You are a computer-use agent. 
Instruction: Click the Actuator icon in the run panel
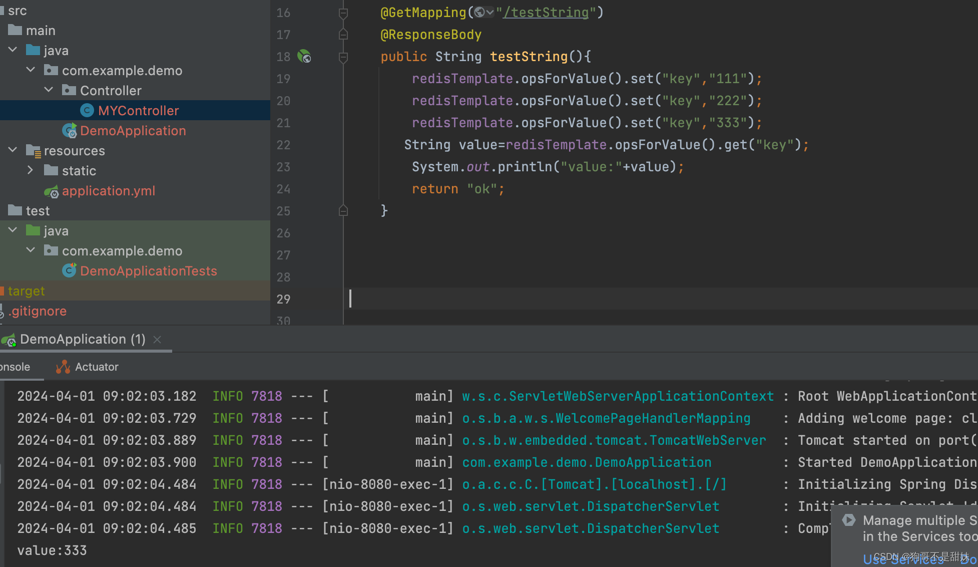[x=63, y=367]
